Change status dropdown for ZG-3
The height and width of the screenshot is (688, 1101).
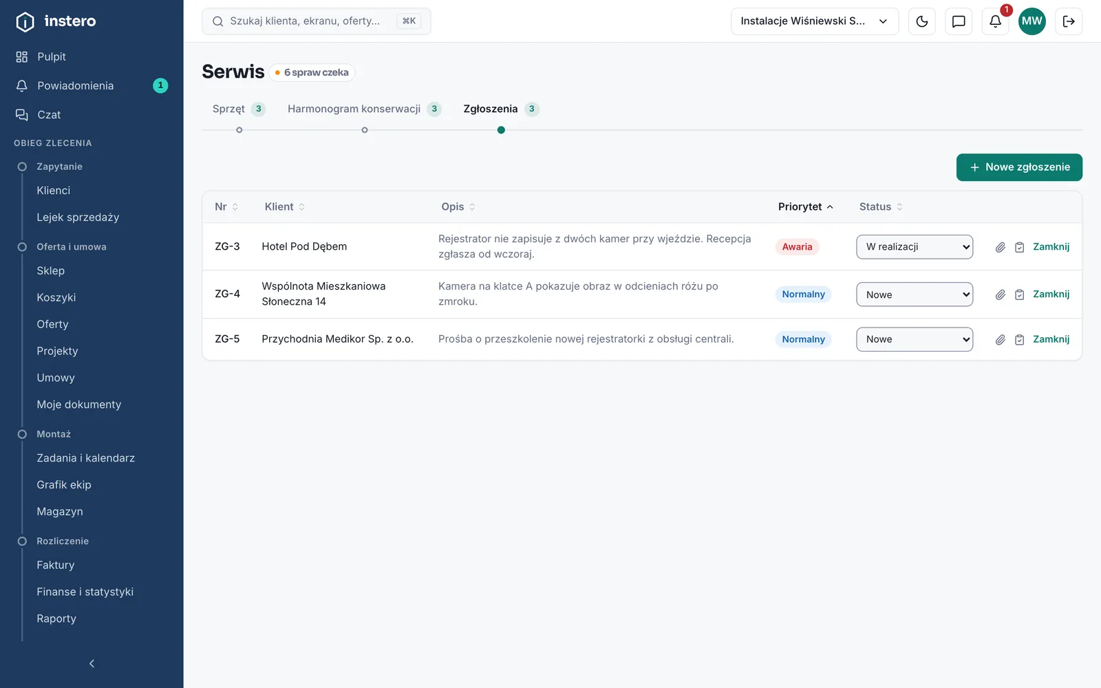[915, 247]
